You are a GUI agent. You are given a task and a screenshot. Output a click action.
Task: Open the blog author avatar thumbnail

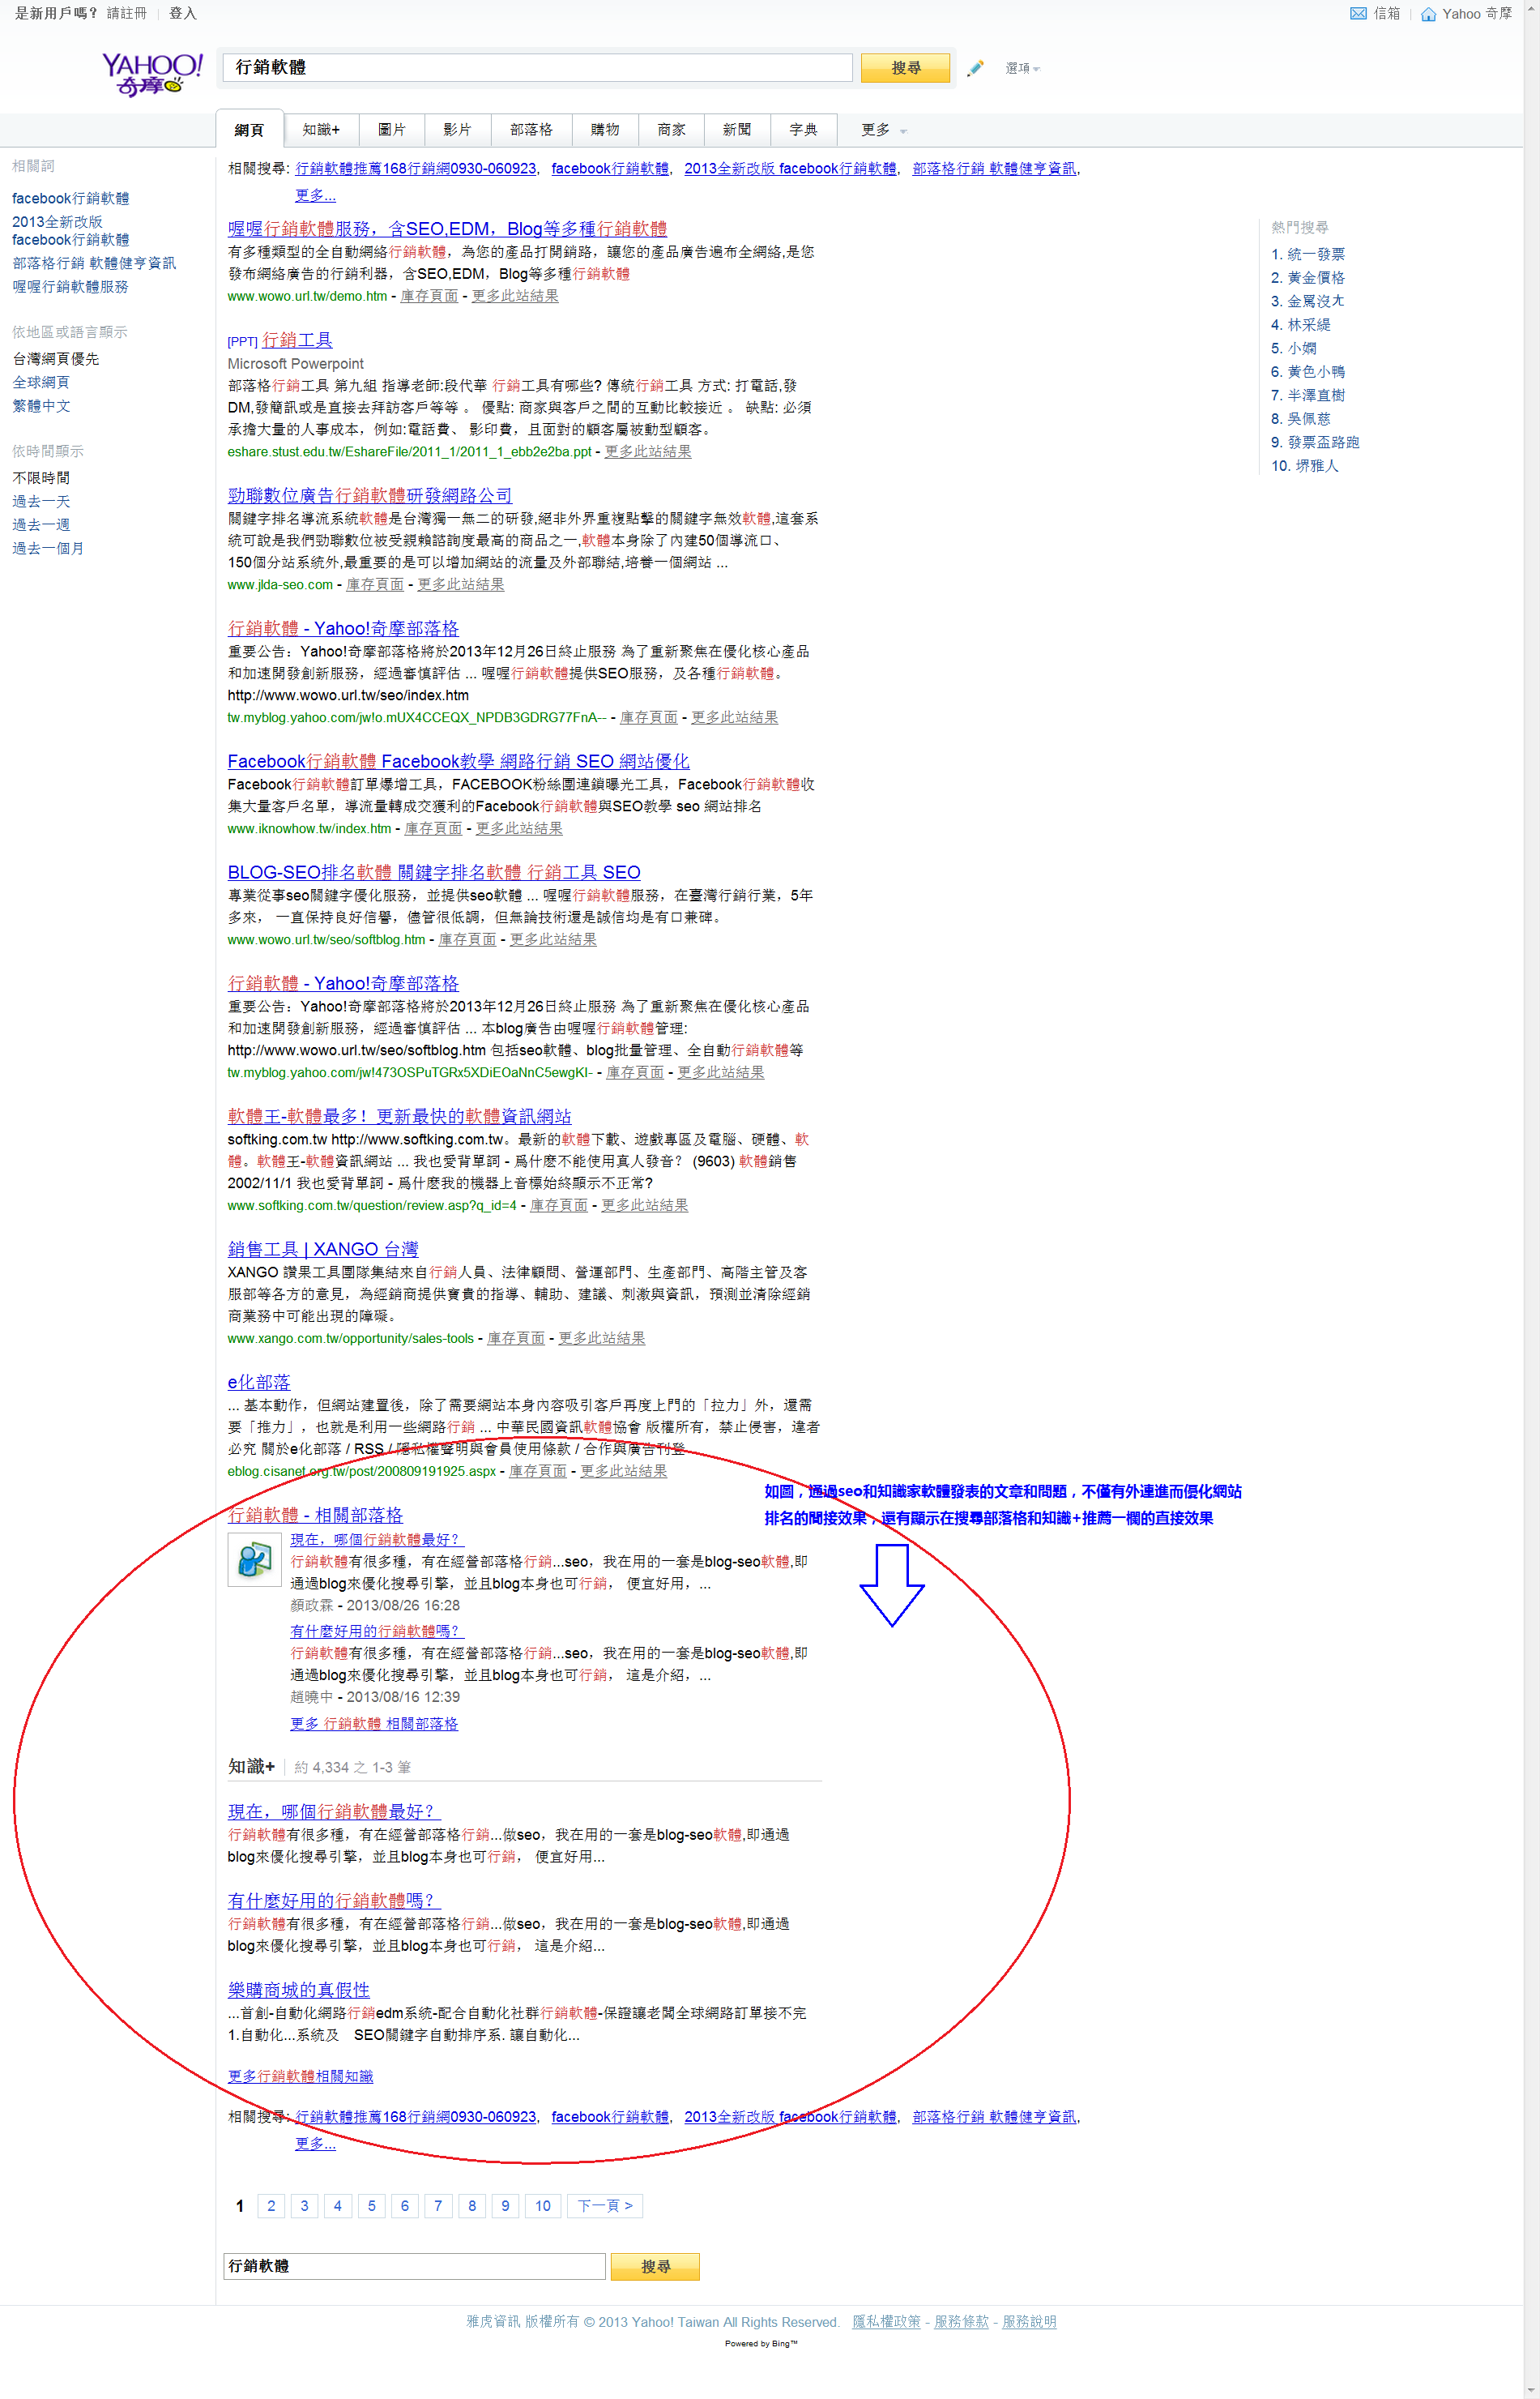point(254,1559)
